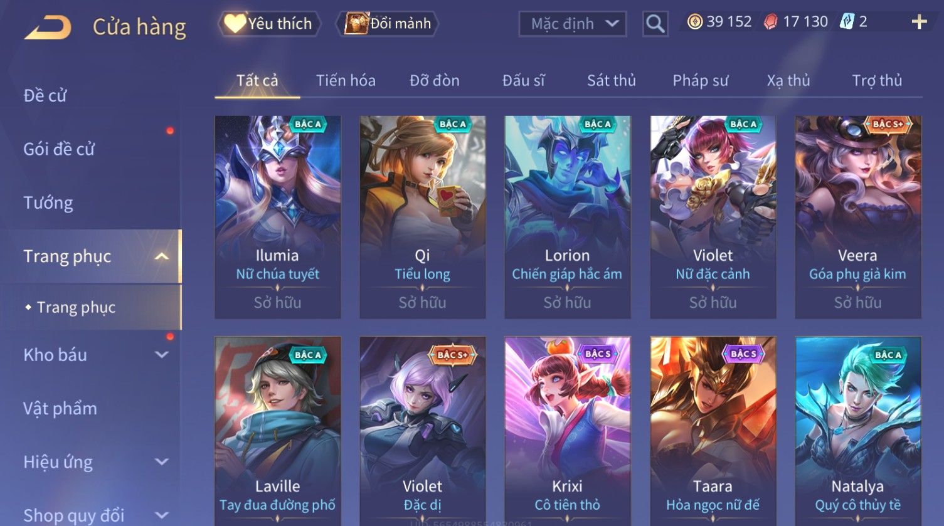
Task: Open Yêu thích favorites heart button
Action: (270, 24)
